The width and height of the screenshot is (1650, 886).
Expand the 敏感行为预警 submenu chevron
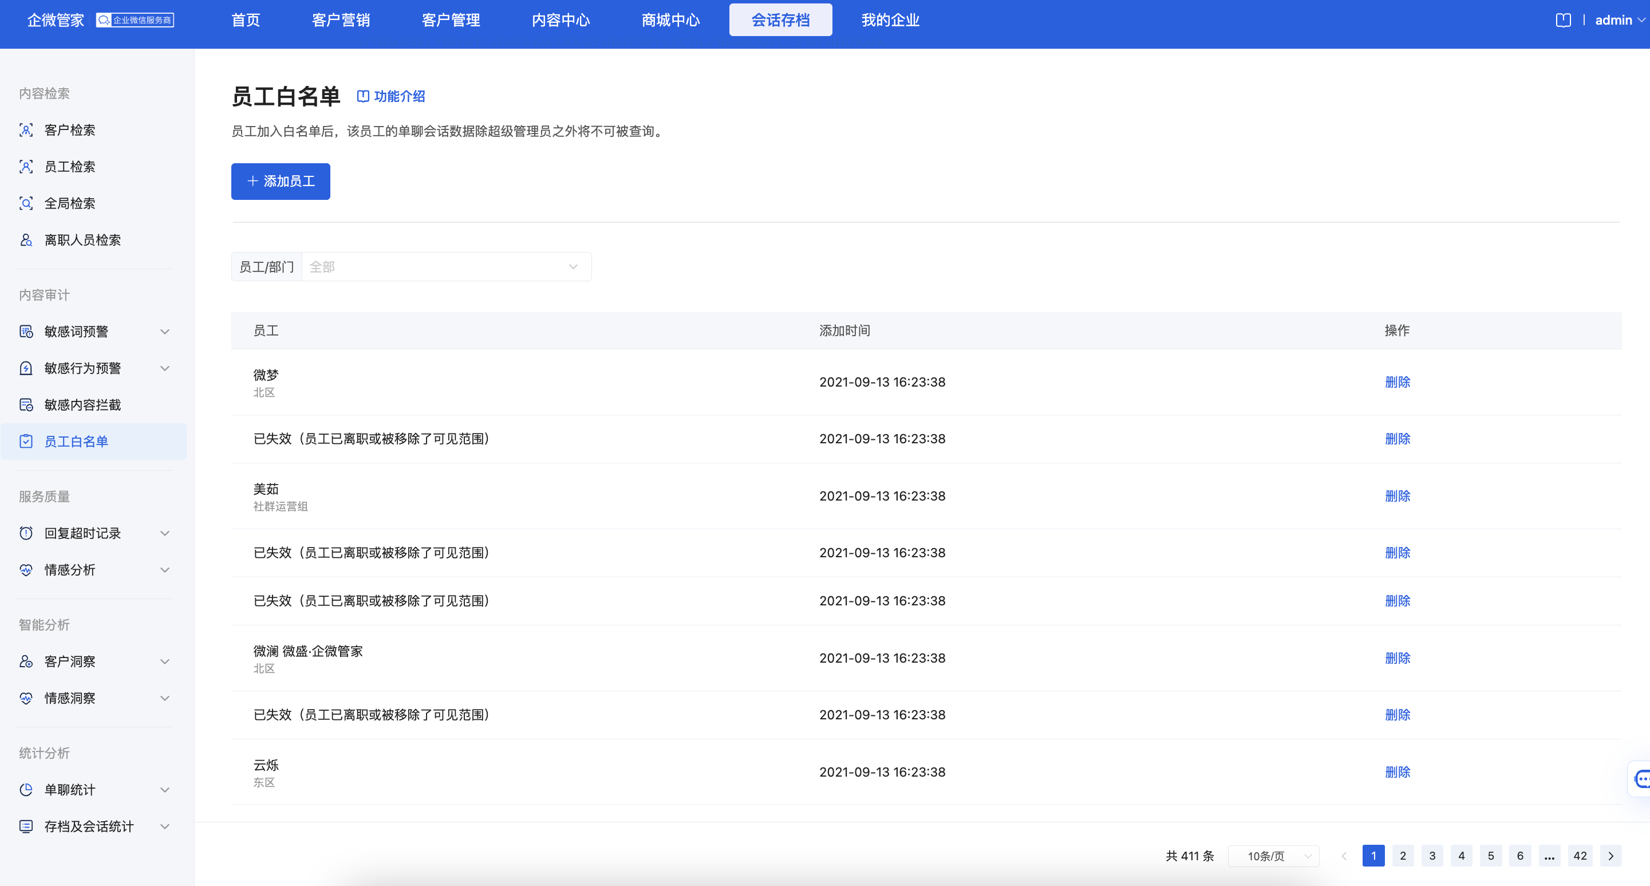coord(165,368)
